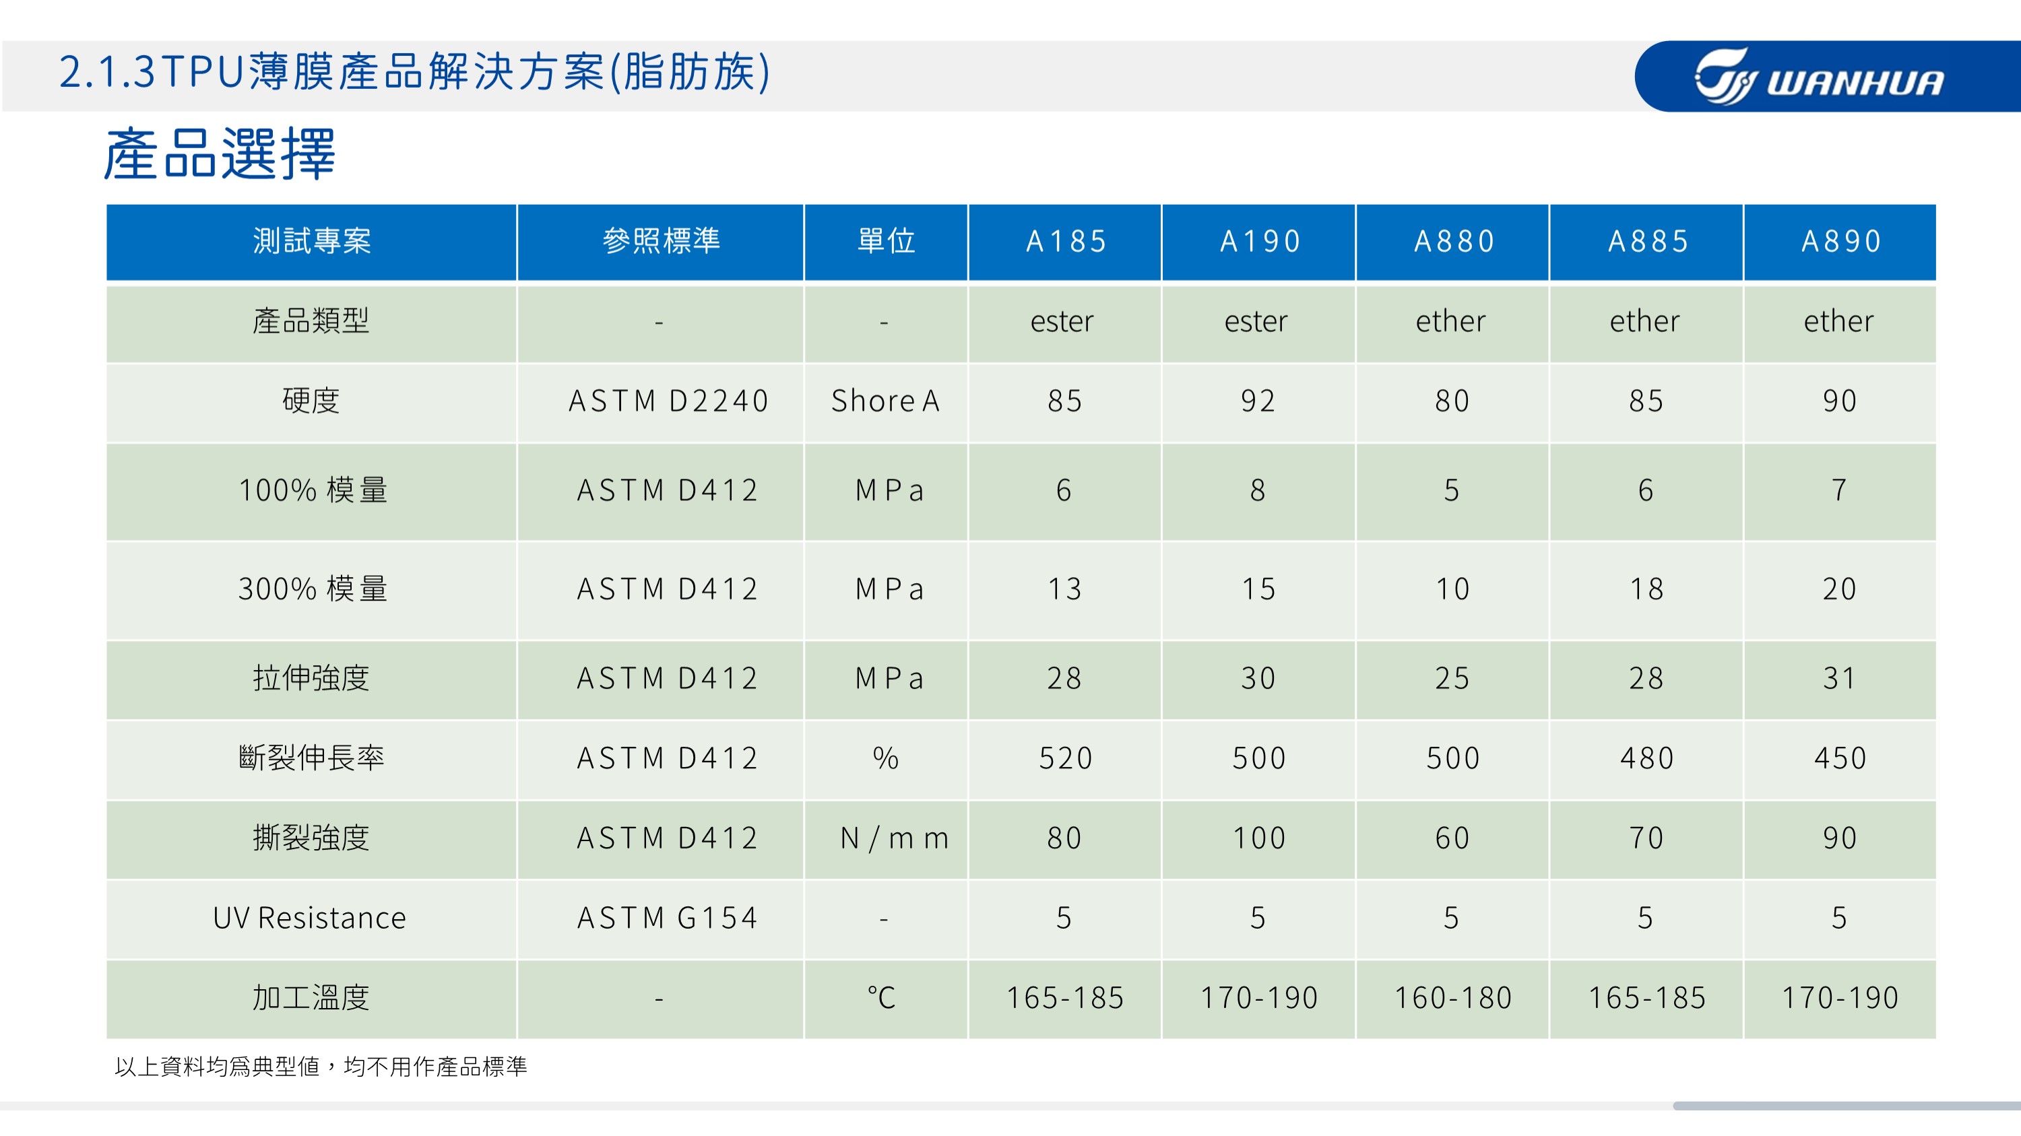Click tear strength value '100' for A190
Viewport: 2021px width, 1136px height.
click(x=1259, y=839)
